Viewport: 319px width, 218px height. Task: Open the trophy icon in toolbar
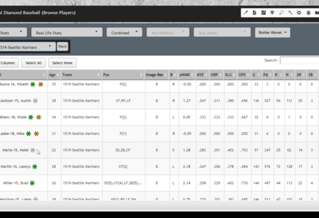[x=272, y=12]
